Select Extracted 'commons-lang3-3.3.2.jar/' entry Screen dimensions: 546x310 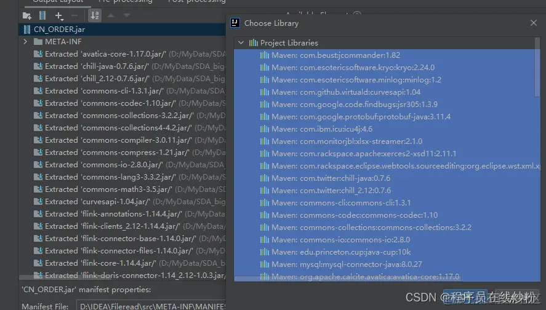click(x=129, y=177)
